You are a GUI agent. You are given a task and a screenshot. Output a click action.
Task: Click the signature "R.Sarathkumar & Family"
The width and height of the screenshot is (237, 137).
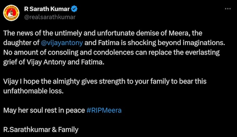(41, 129)
